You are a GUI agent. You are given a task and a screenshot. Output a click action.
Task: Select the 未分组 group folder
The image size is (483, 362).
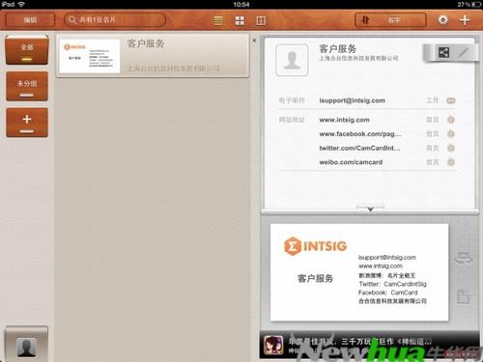[27, 86]
